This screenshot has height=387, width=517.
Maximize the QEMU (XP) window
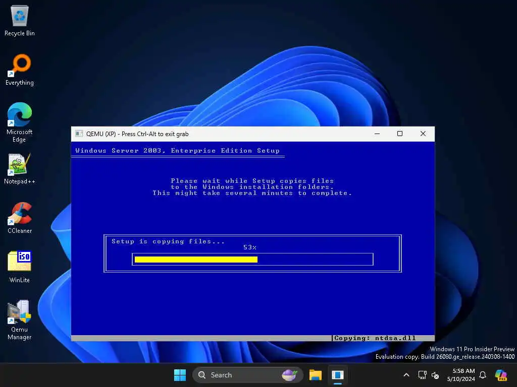tap(400, 134)
